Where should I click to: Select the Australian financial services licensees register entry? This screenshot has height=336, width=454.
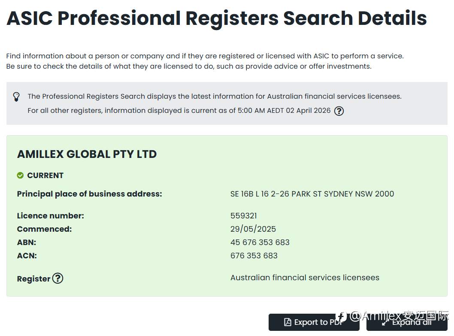click(305, 277)
